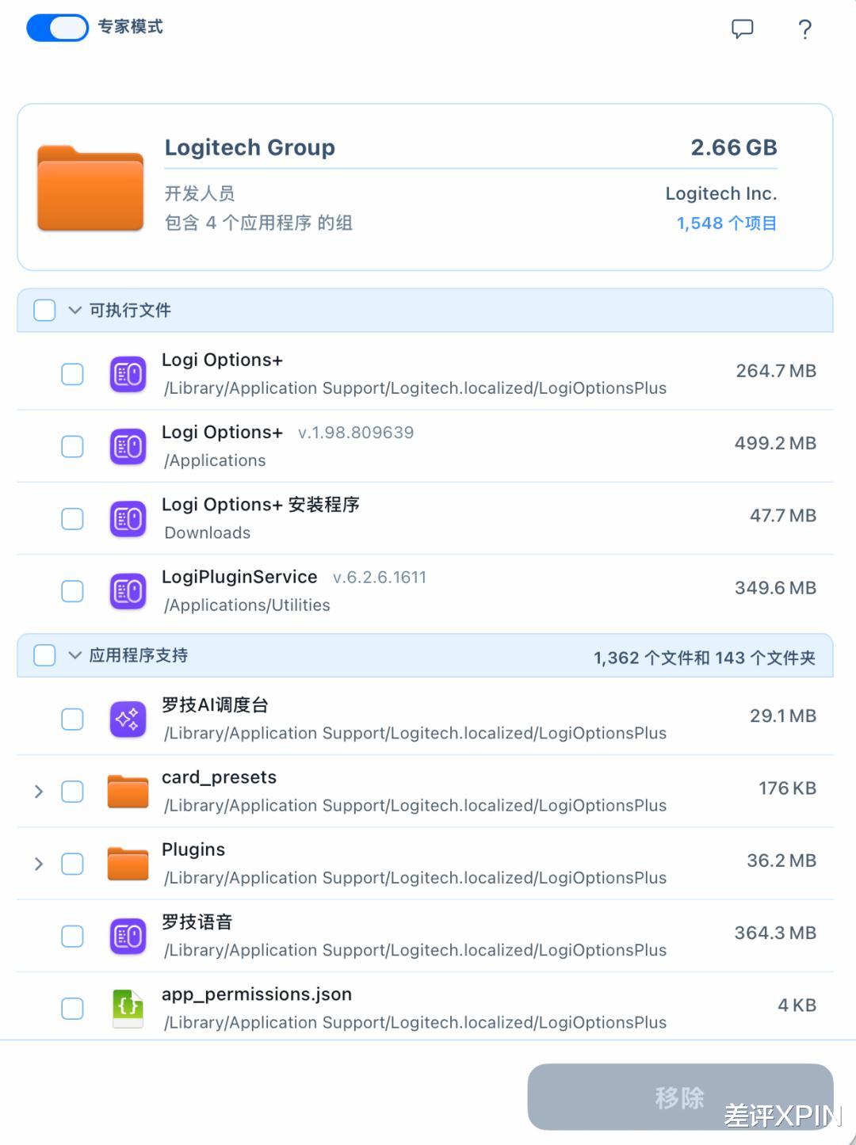Click the 可执行文件 section title
This screenshot has width=856, height=1145.
tap(130, 310)
